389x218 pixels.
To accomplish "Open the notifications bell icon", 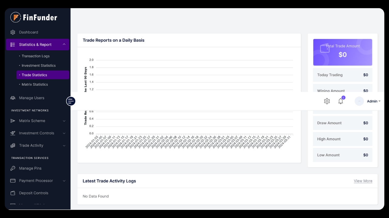I will pos(341,101).
